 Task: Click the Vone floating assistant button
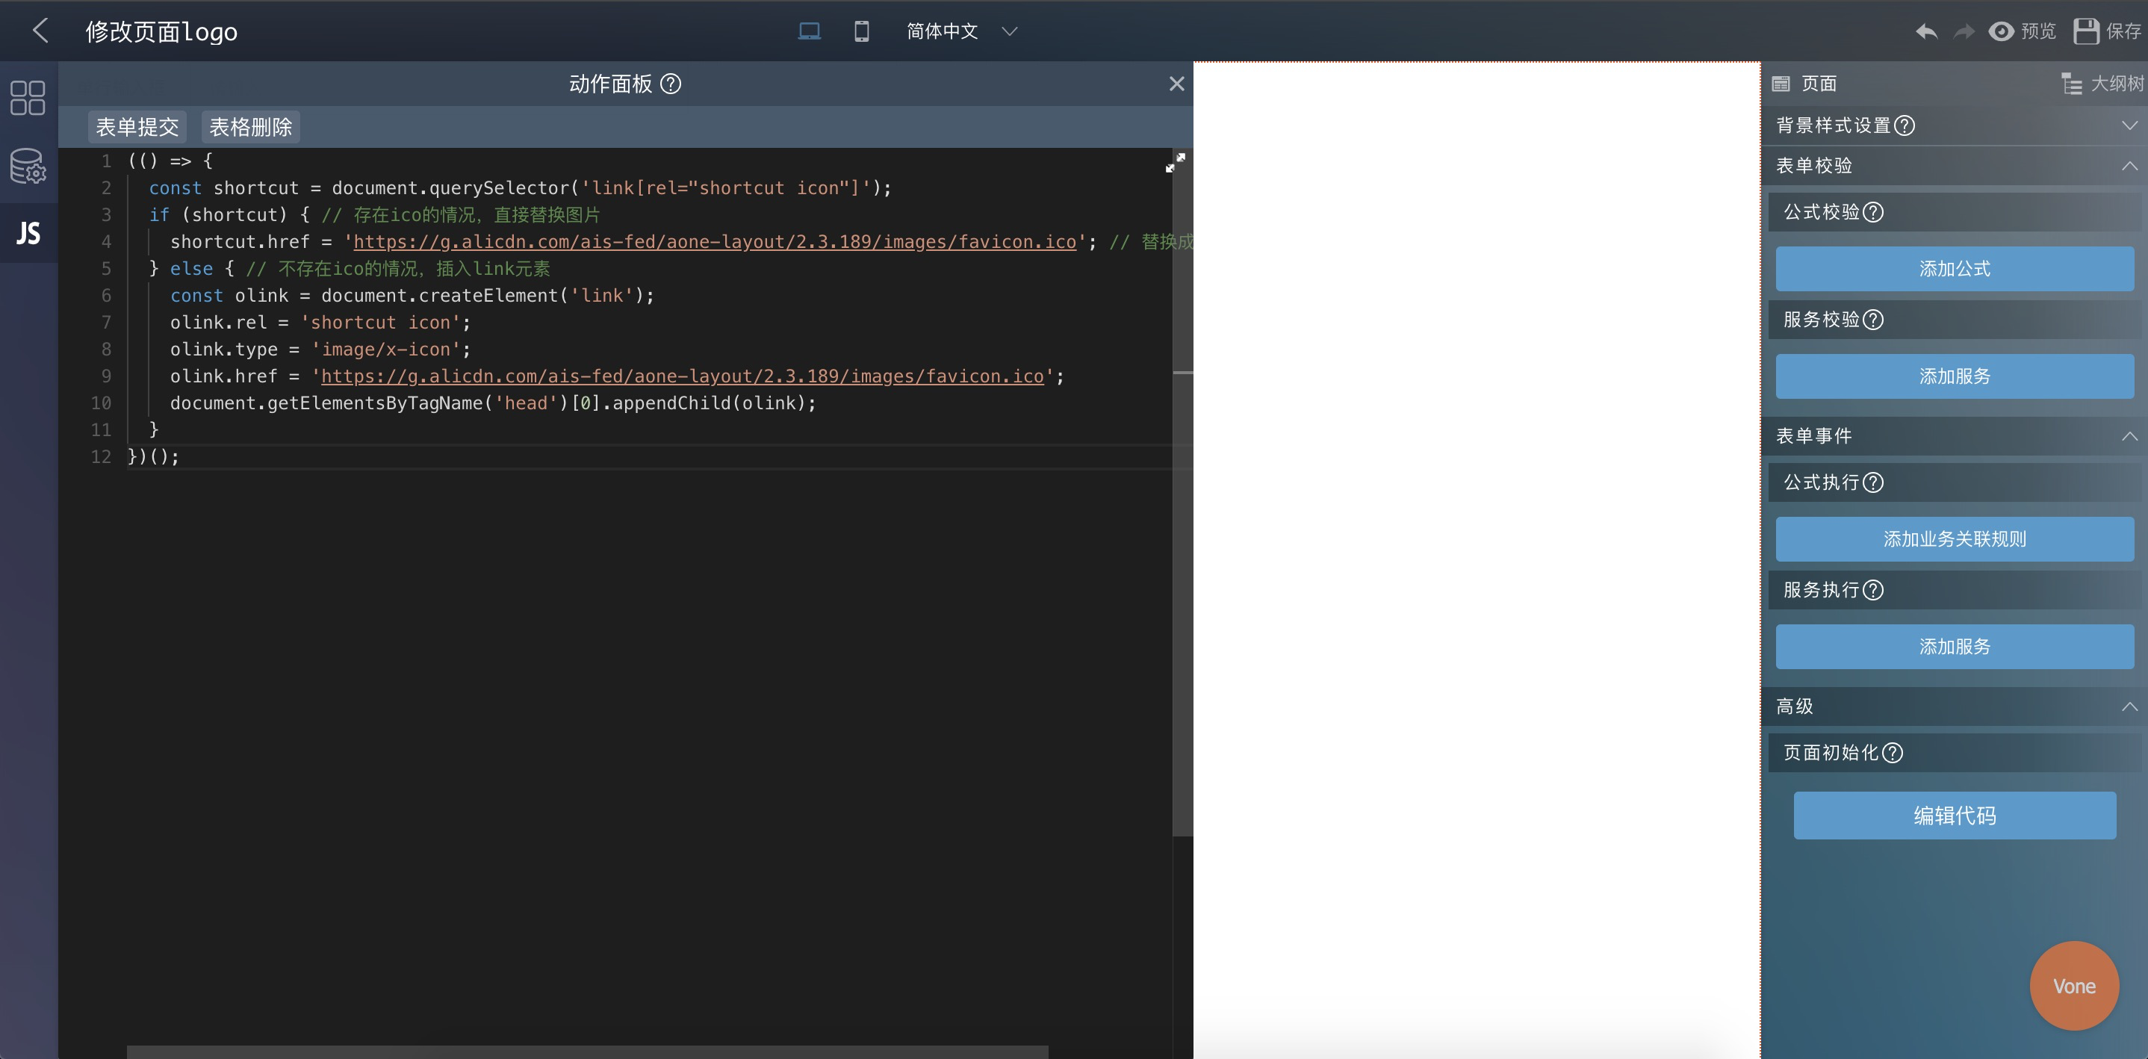pyautogui.click(x=2074, y=986)
